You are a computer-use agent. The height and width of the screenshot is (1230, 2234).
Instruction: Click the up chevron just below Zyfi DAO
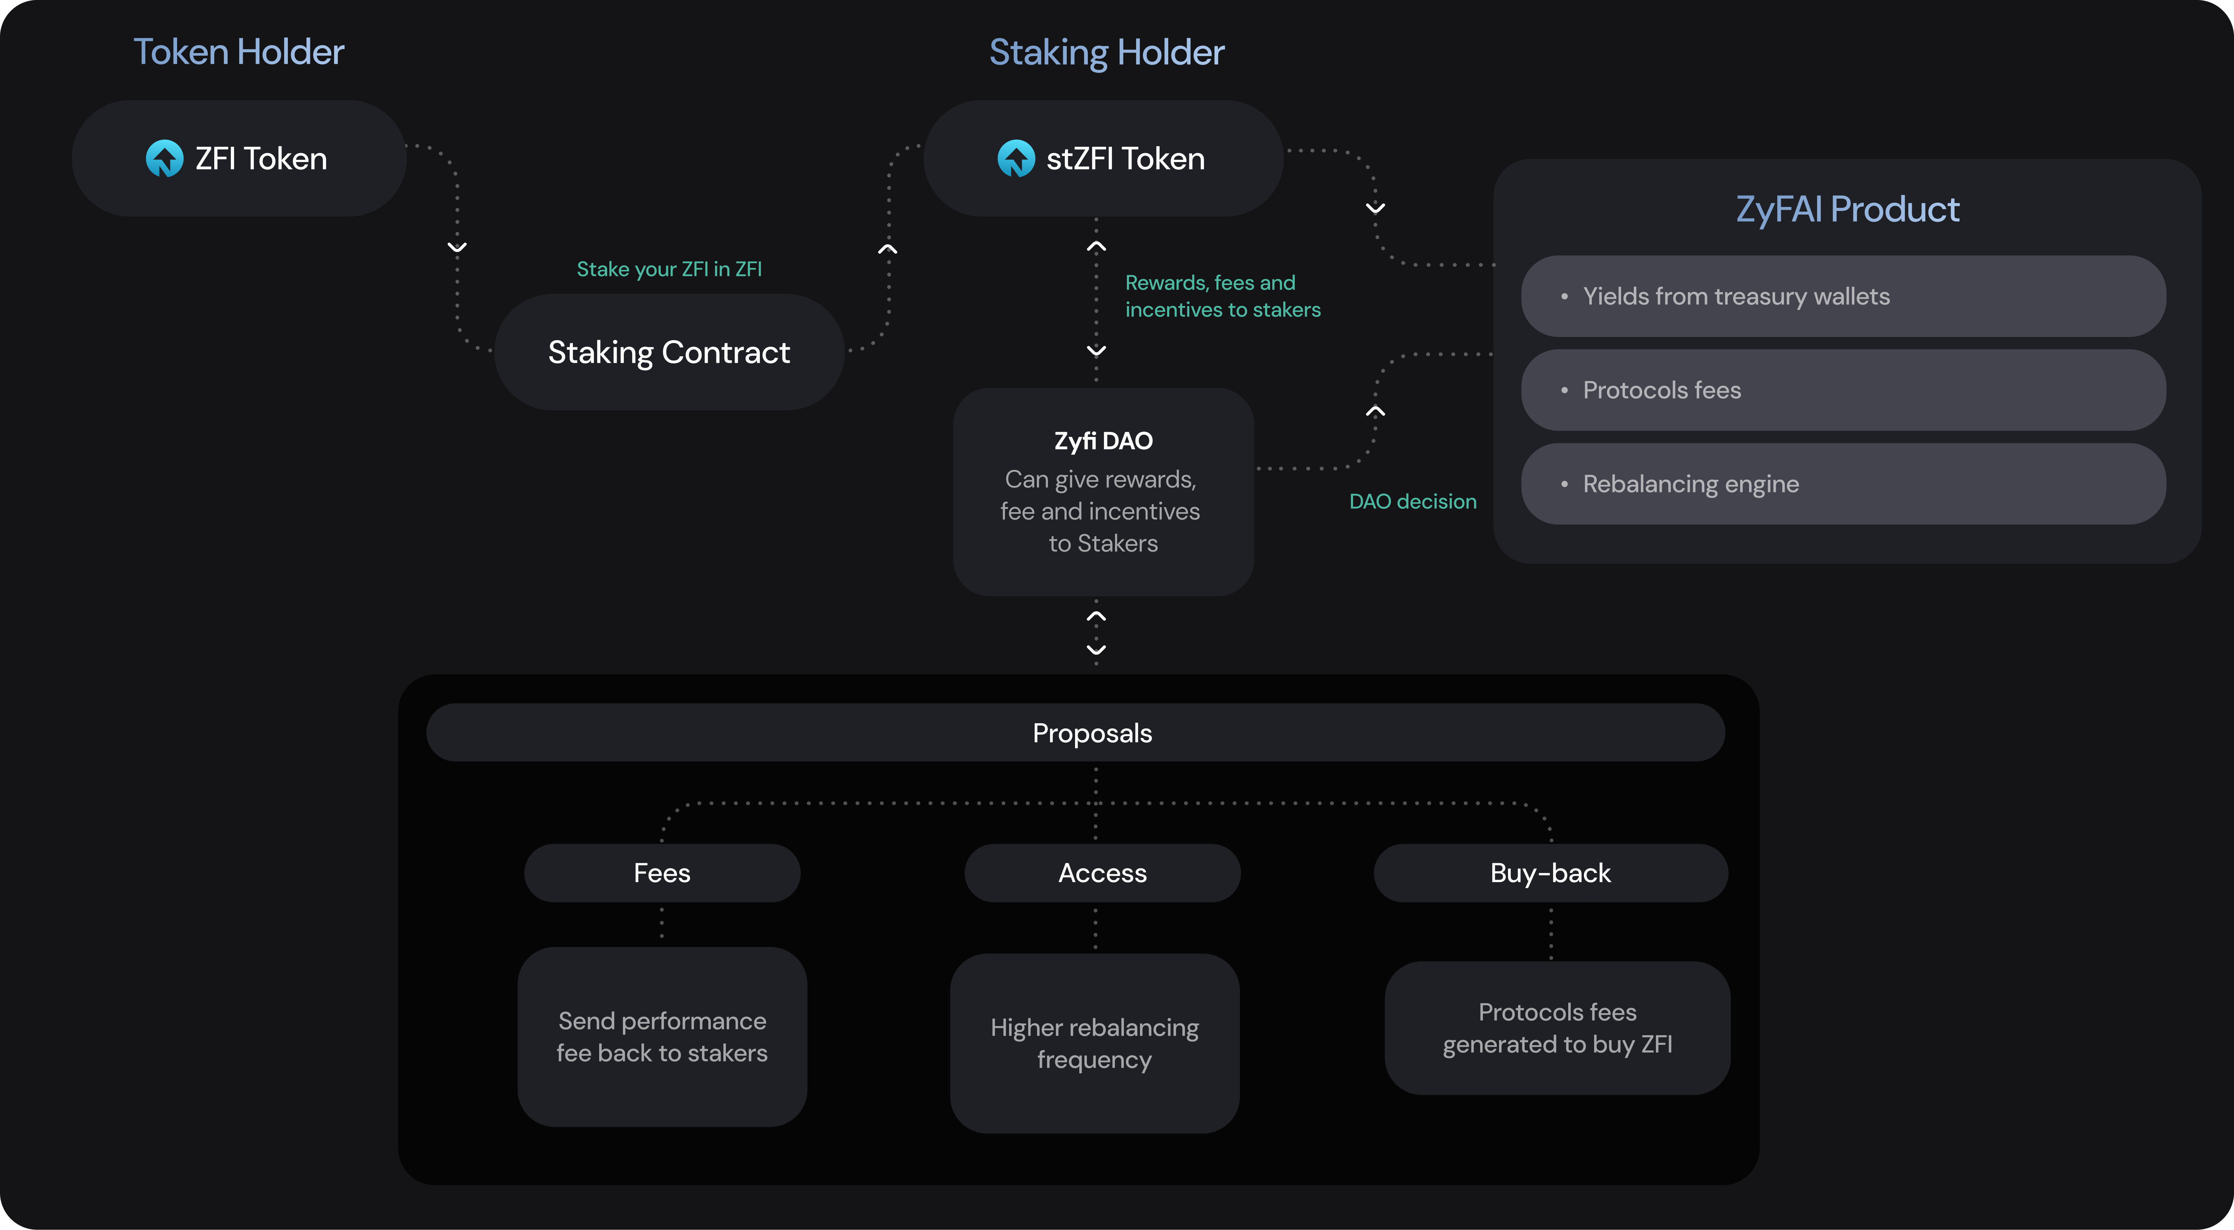1096,617
